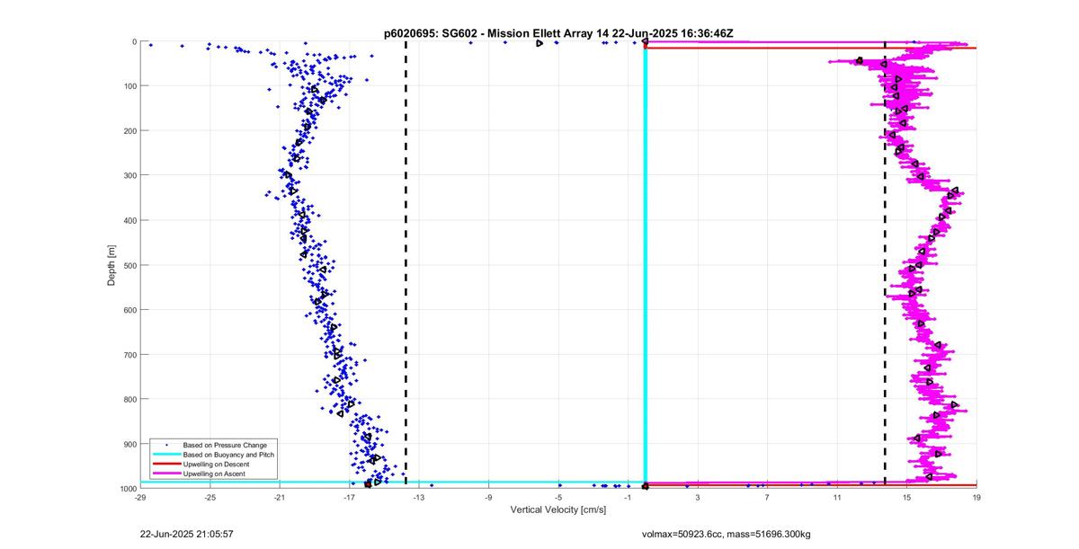
Task: Click x-axis tick label -17
Action: pyautogui.click(x=349, y=497)
